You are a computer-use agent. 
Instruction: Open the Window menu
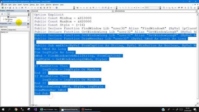coord(56,5)
